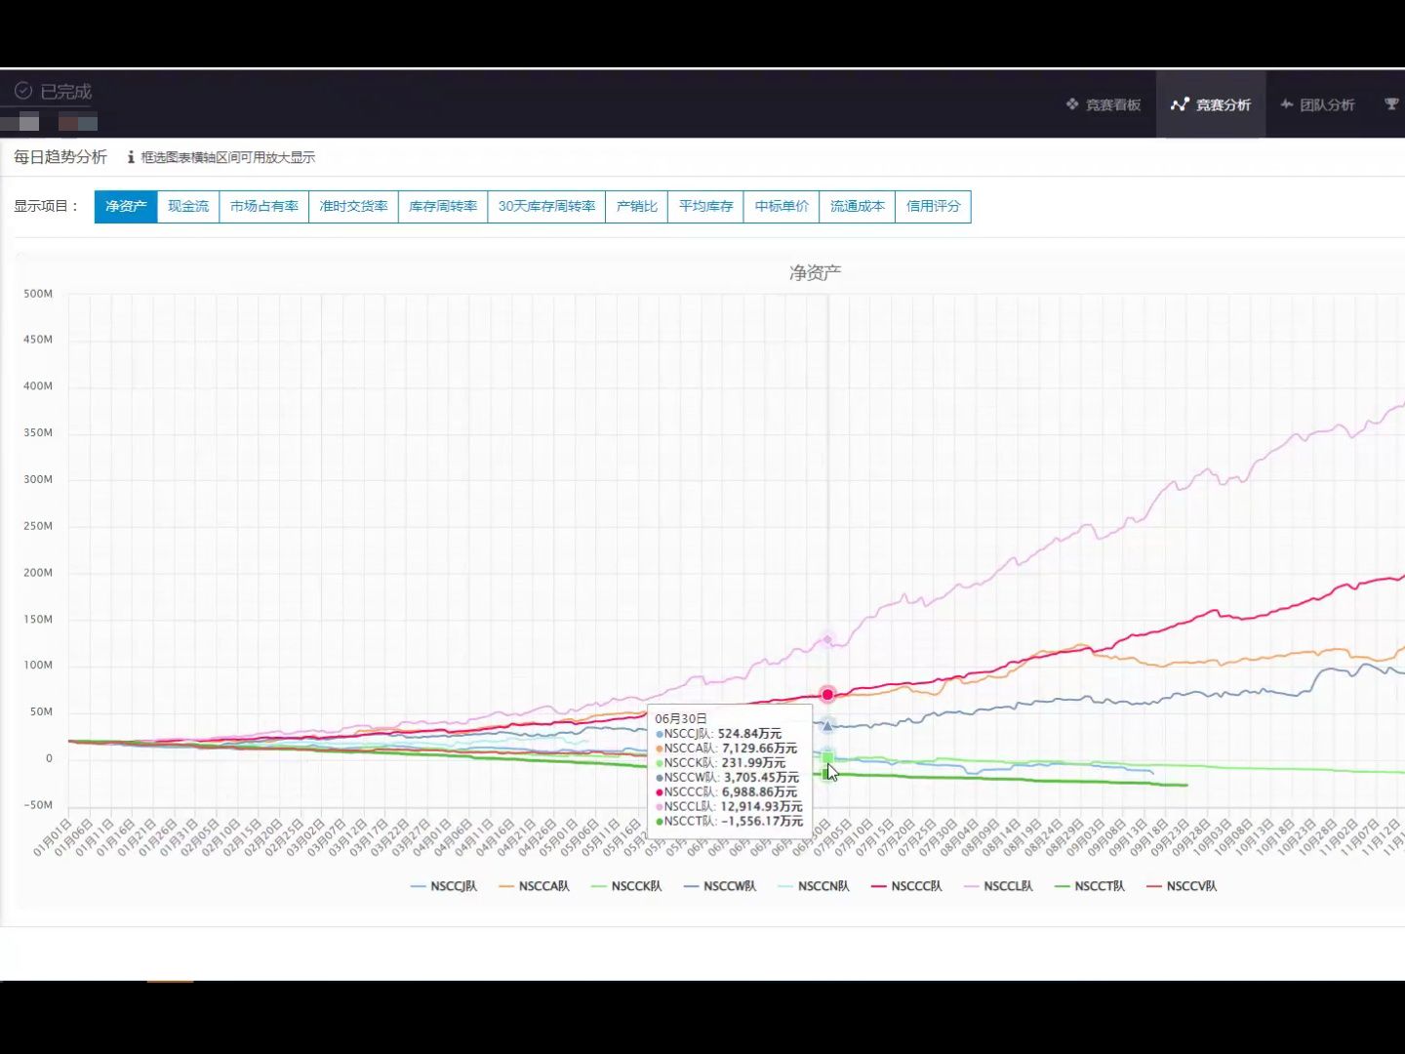Screen dimensions: 1405x1054
Task: Click the 500M y-axis label
Action: point(38,294)
